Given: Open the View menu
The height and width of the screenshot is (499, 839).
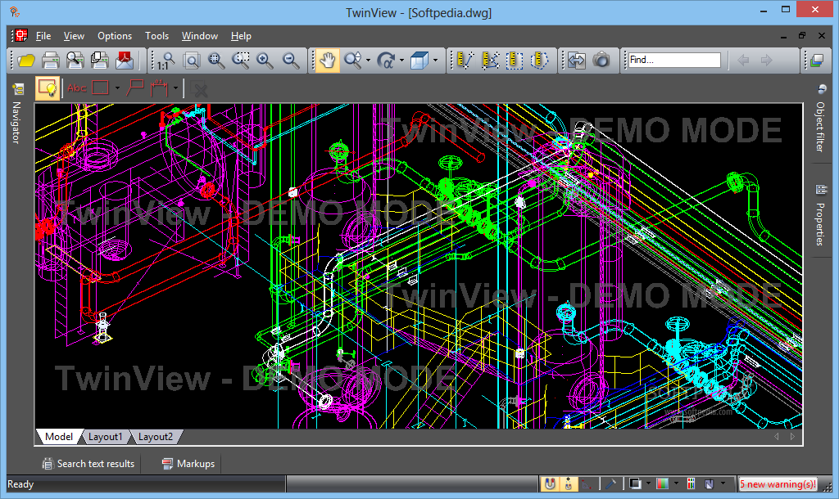Looking at the screenshot, I should point(74,36).
